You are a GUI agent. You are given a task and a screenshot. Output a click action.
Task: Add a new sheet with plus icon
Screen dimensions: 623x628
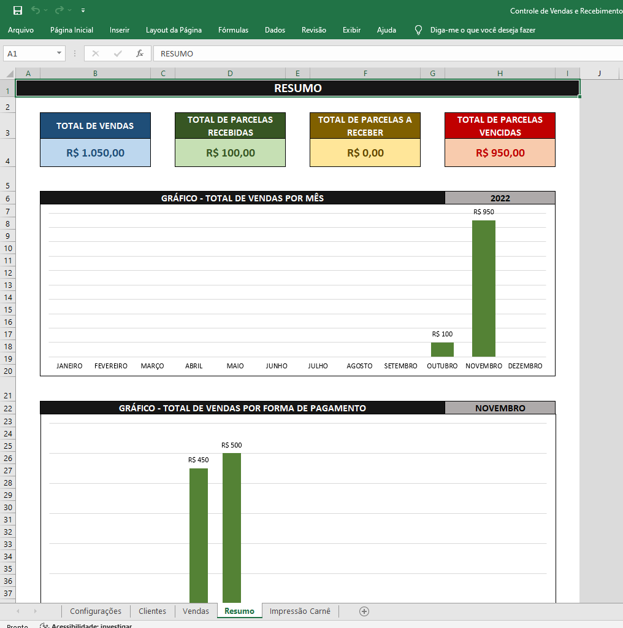pos(364,611)
